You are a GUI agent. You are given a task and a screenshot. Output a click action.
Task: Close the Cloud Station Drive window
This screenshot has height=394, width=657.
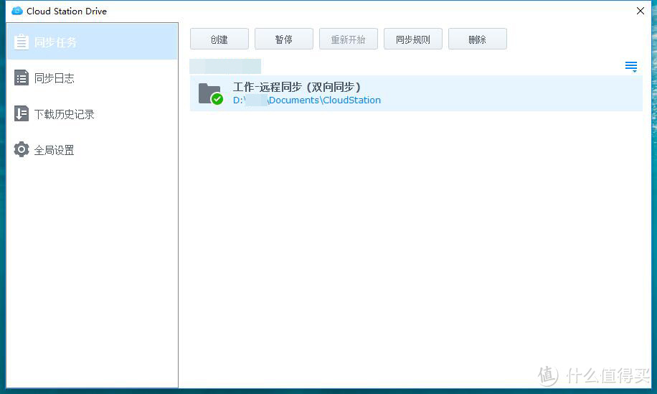point(641,11)
